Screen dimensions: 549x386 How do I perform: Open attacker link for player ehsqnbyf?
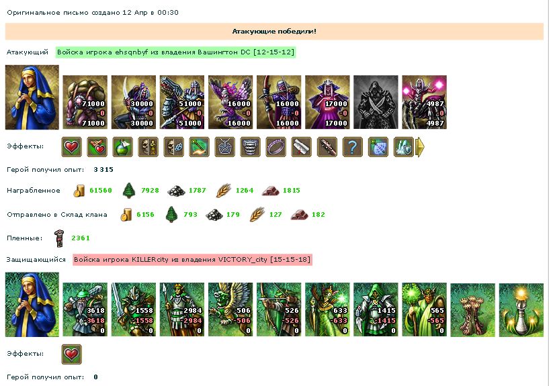(x=176, y=52)
